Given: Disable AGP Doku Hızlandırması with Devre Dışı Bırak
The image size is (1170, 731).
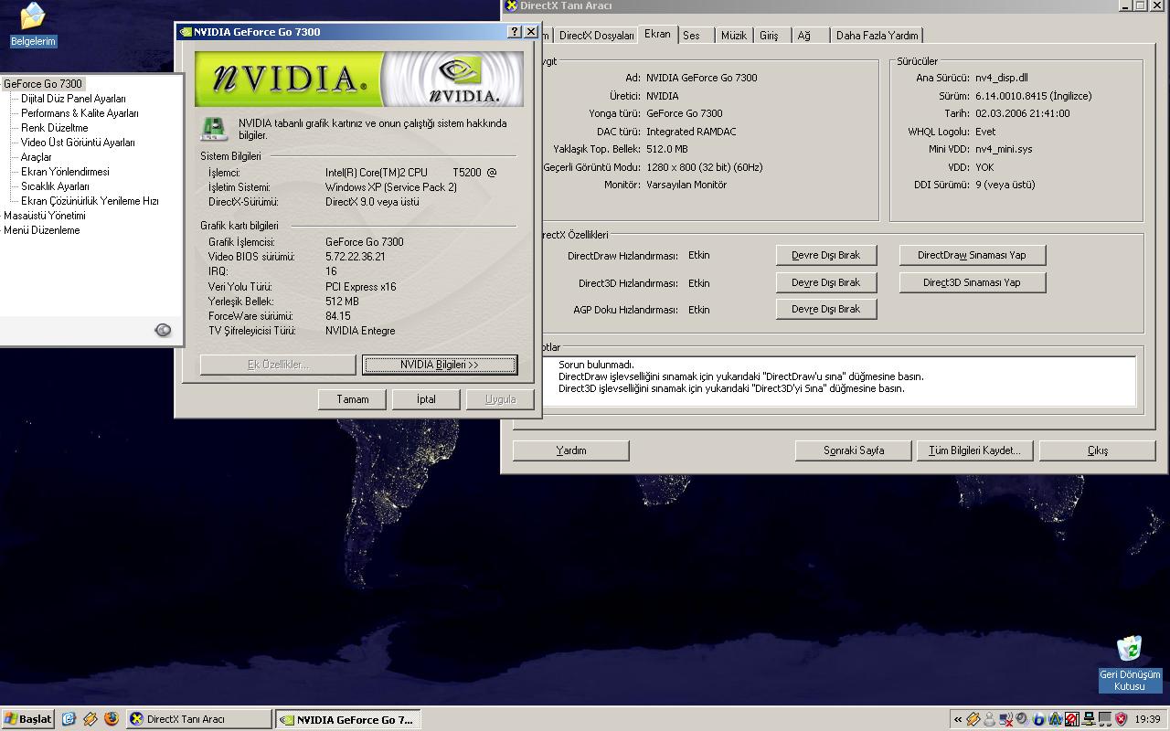Looking at the screenshot, I should pyautogui.click(x=825, y=309).
